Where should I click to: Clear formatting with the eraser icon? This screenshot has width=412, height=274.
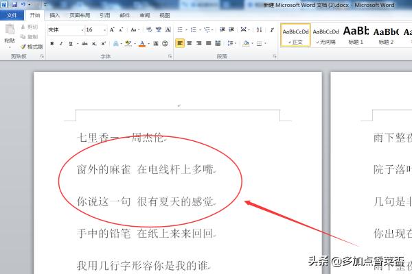(149, 29)
